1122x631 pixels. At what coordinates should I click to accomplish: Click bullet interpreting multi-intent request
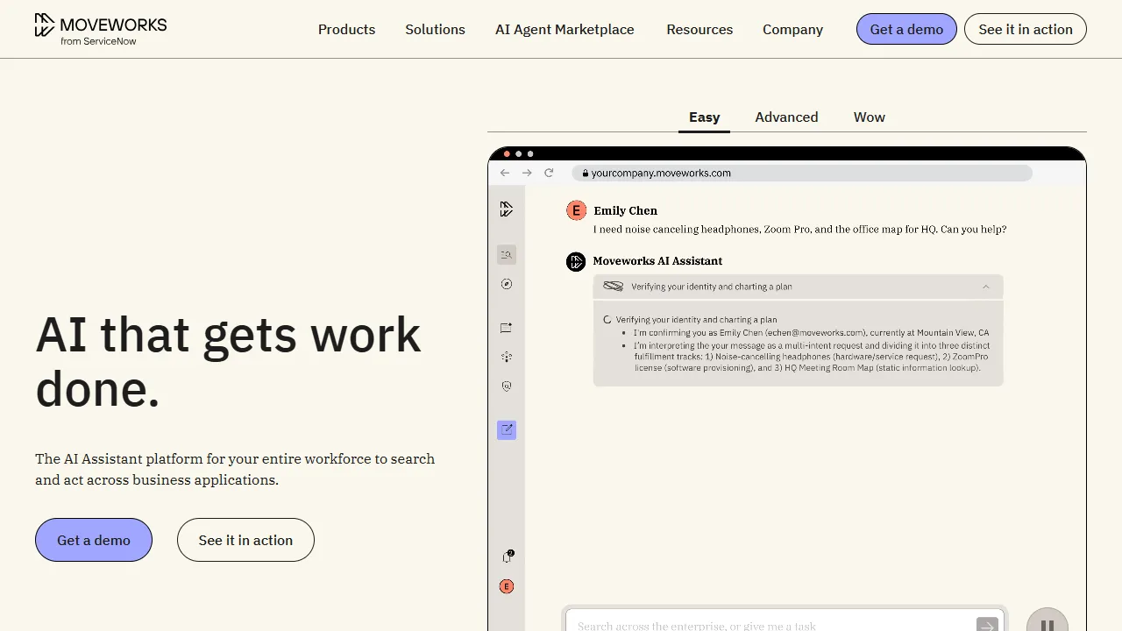(812, 357)
